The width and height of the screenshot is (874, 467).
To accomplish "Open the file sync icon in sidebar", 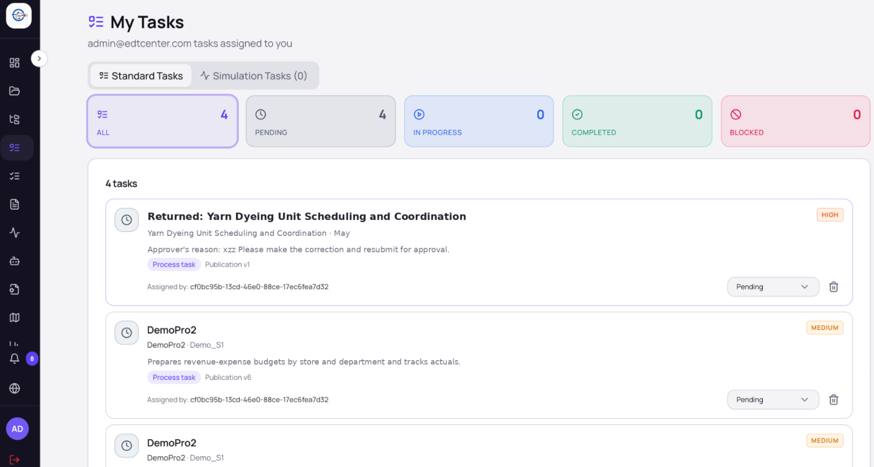I will (x=15, y=289).
